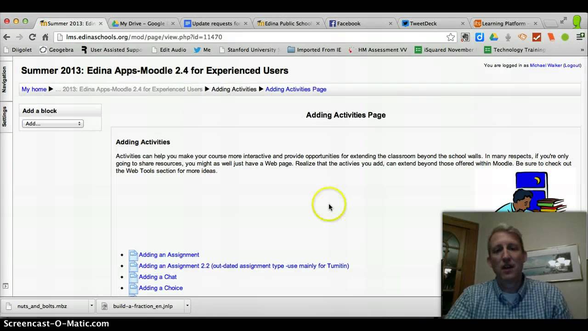Click the red checkmark extension icon
Viewport: 588px width, 331px height.
[x=537, y=37]
